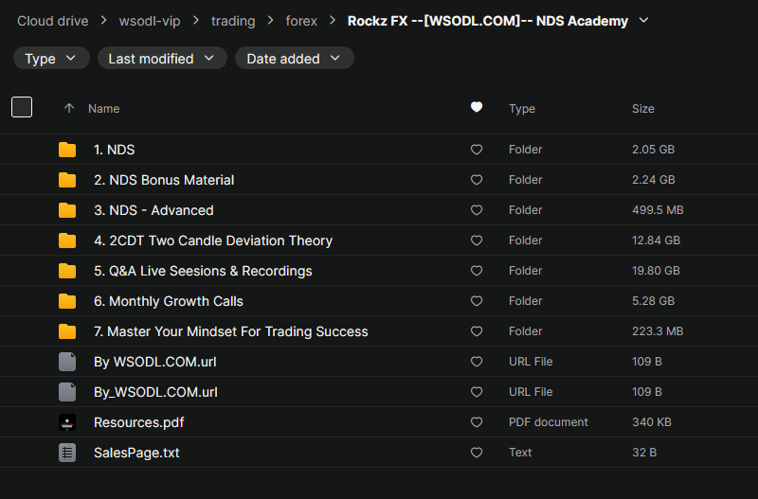Image resolution: width=758 pixels, height=499 pixels.
Task: Navigate to the forex breadcrumb folder
Action: click(x=301, y=21)
